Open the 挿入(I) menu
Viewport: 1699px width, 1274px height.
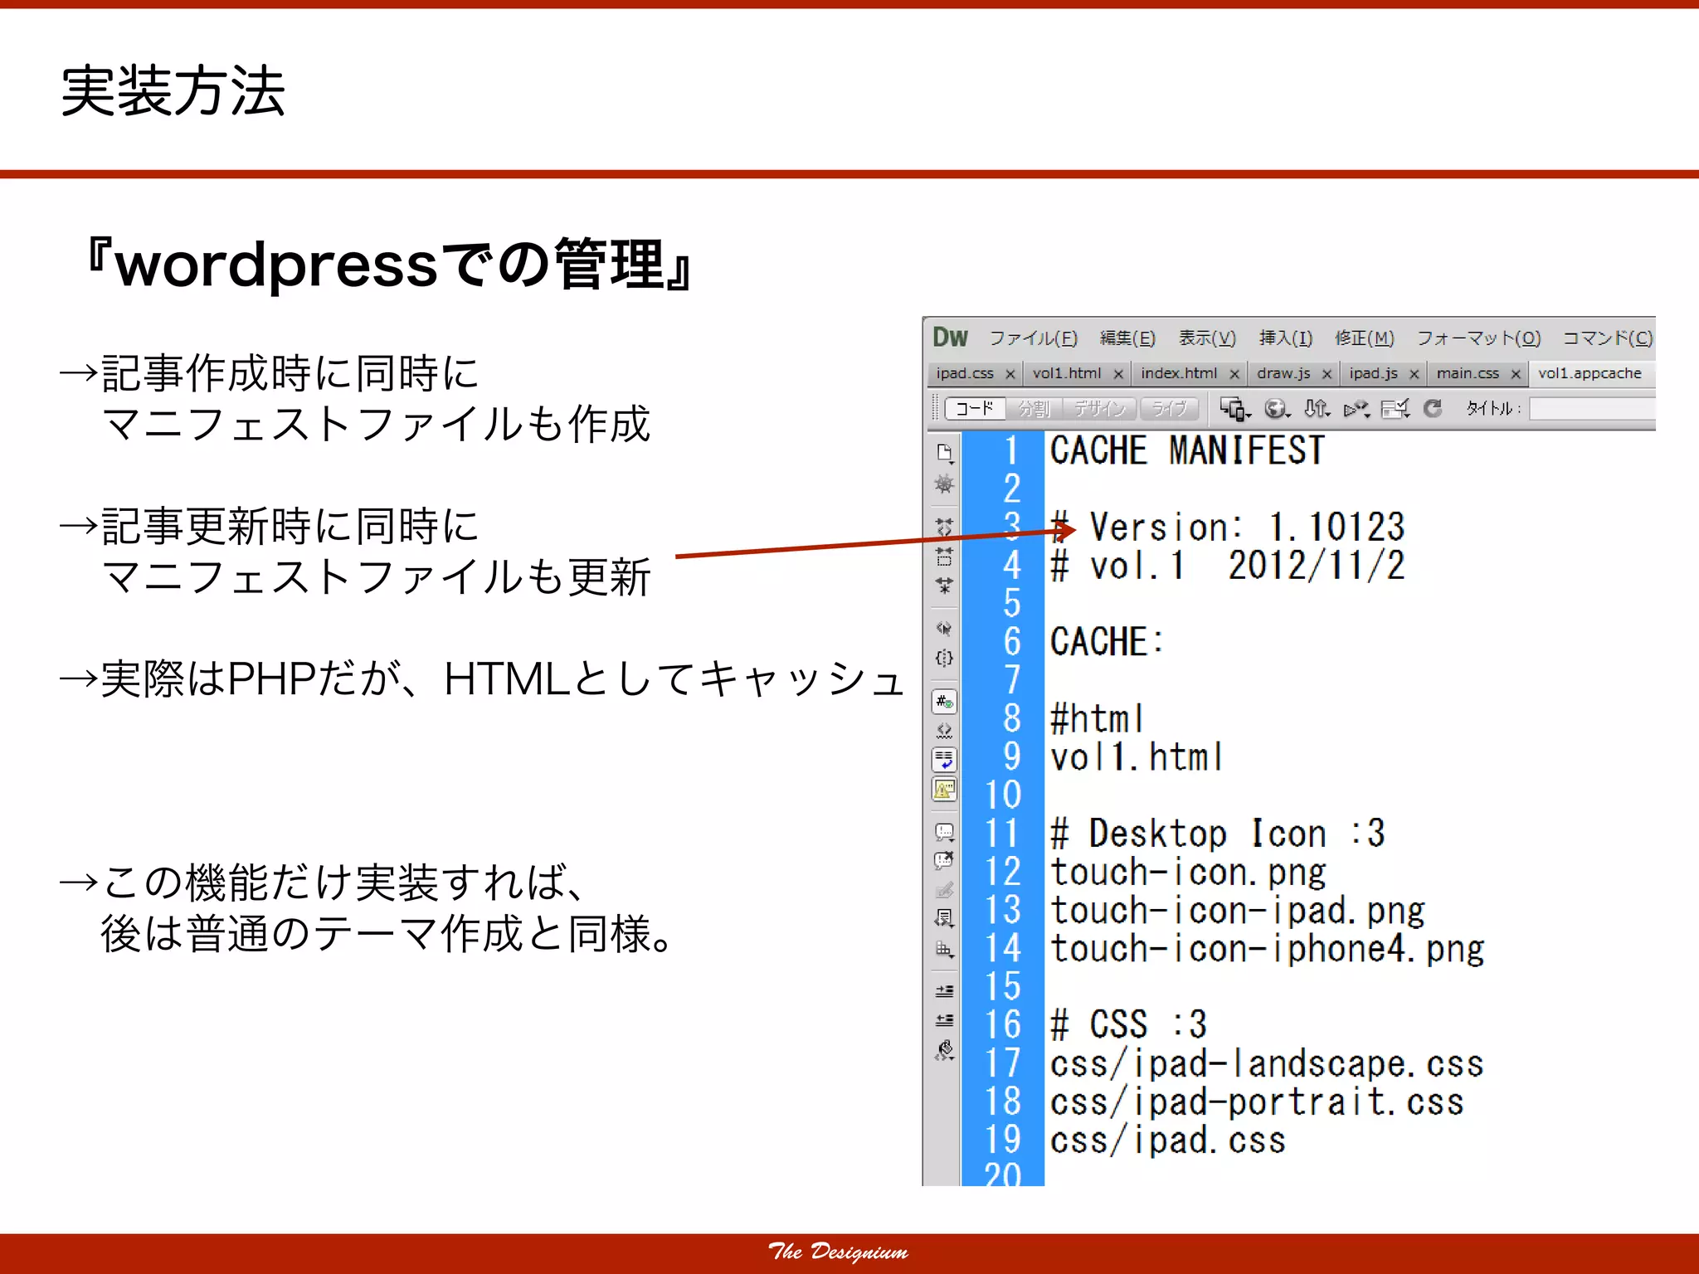tap(1285, 338)
